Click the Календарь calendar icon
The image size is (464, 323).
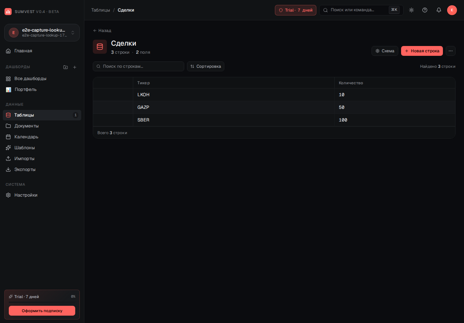[x=8, y=137]
